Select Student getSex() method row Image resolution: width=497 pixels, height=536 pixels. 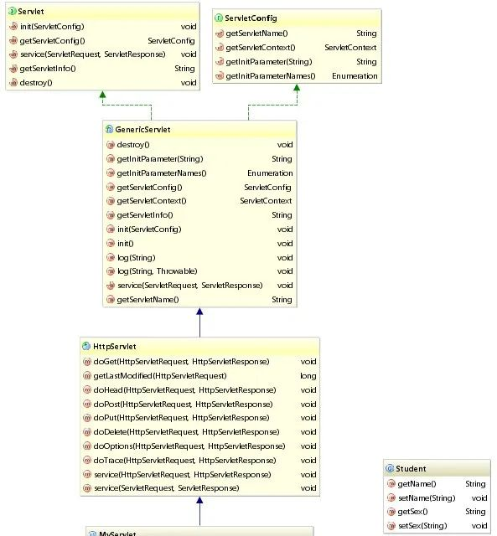[437, 512]
